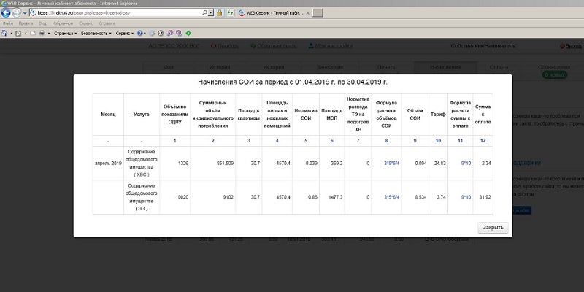Open the recent pages dropdown next to Forward
Screen dimensions: 584x292
(x=25, y=13)
